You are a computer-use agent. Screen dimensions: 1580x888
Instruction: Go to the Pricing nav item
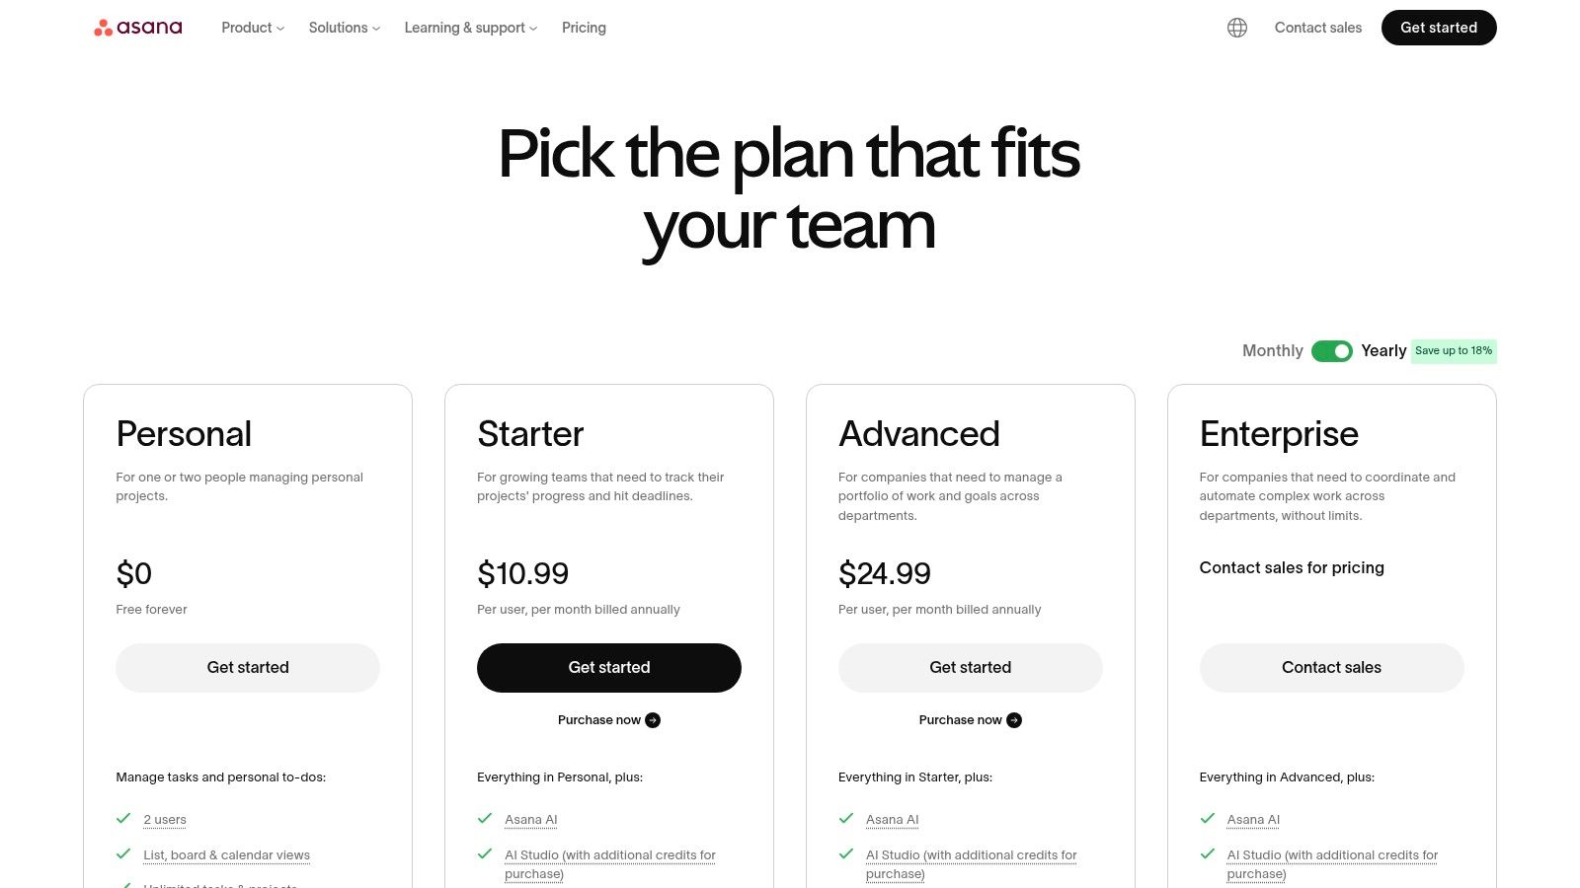(584, 28)
